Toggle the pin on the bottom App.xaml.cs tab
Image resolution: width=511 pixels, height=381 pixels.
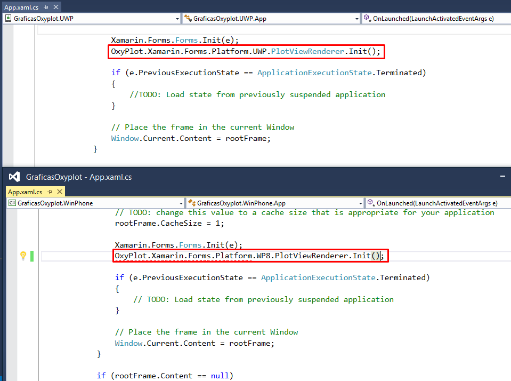click(49, 191)
